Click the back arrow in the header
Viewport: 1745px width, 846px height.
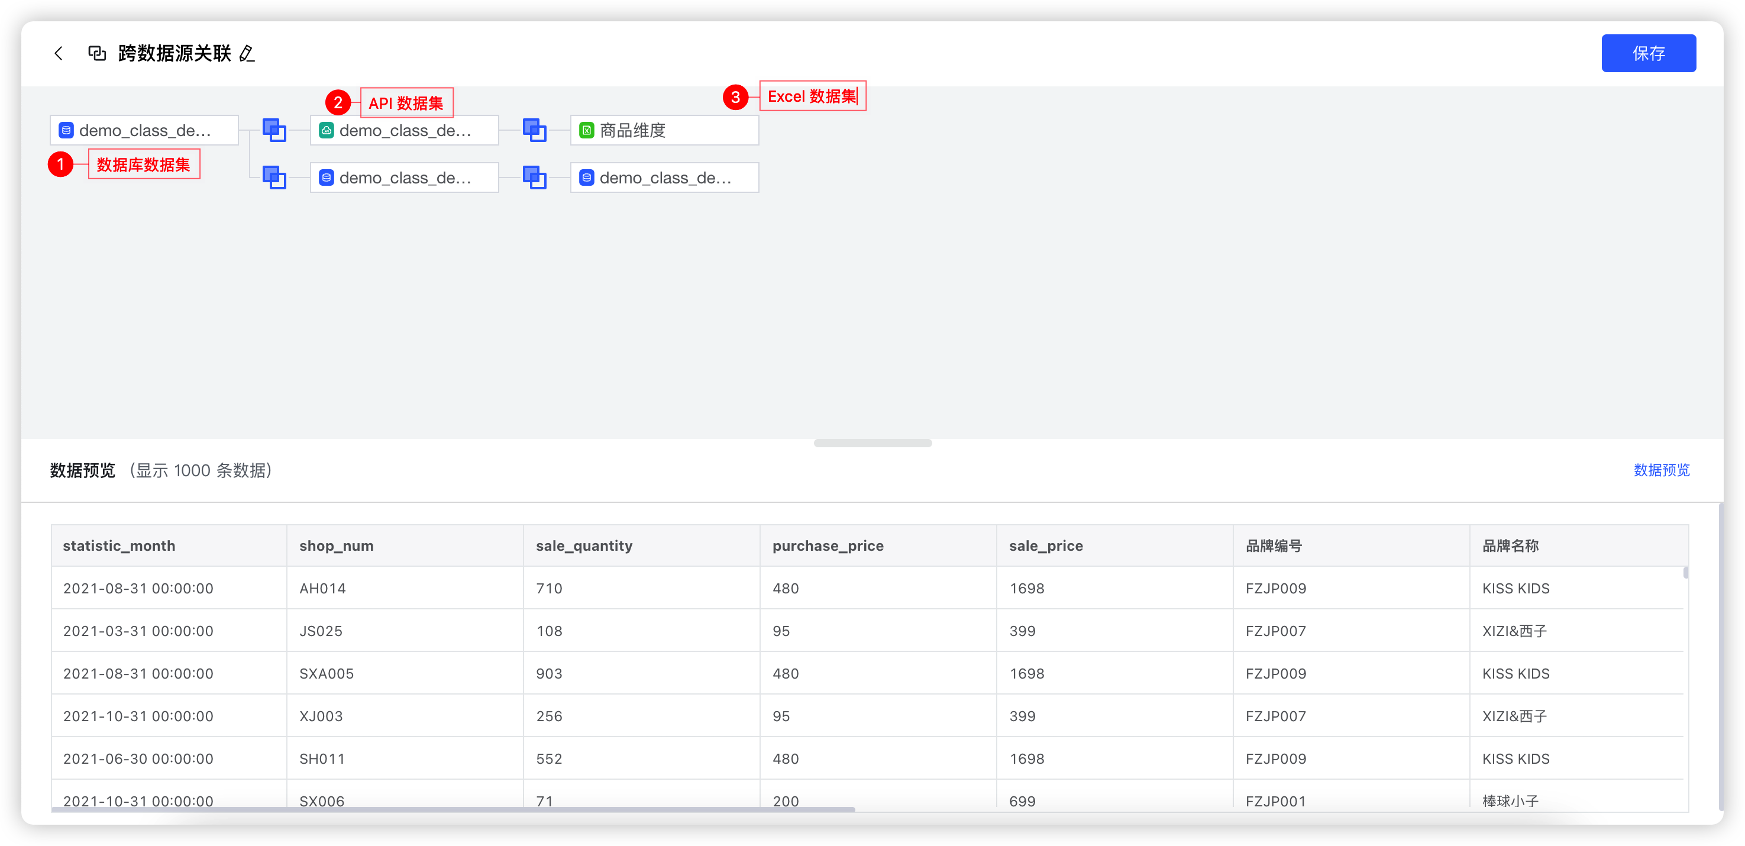pyautogui.click(x=58, y=53)
